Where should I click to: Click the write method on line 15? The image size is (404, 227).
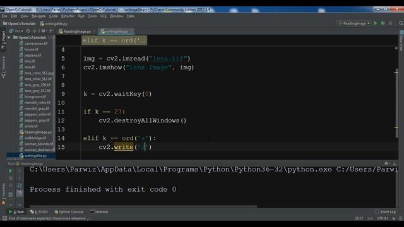click(124, 147)
